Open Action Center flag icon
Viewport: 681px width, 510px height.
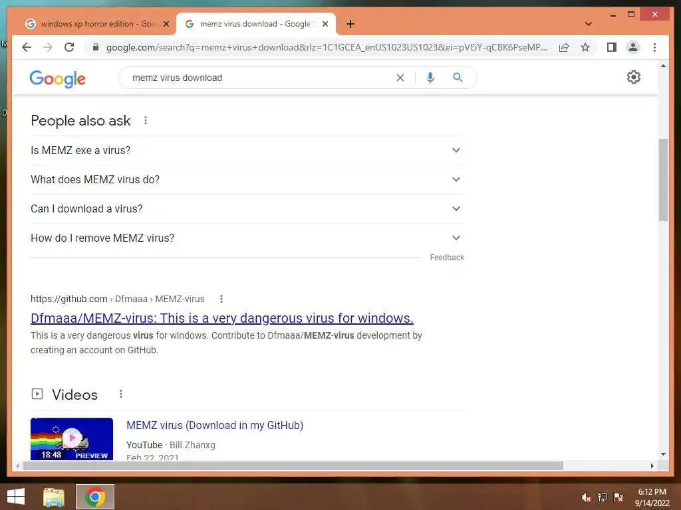point(618,497)
